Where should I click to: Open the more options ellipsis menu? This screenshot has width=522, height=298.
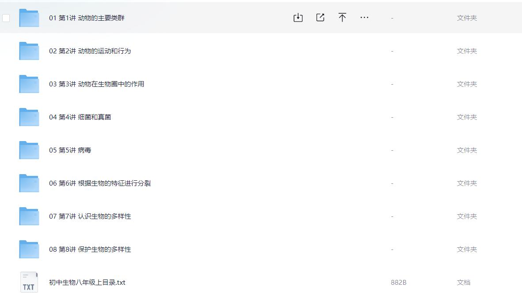(364, 18)
